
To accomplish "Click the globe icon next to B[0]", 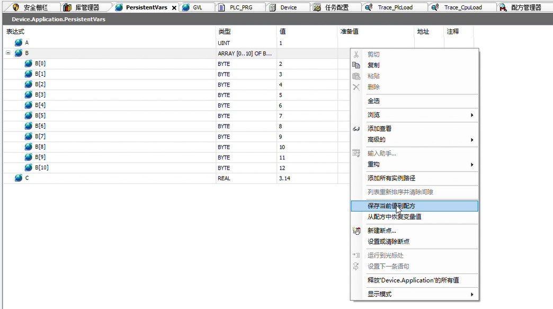I will 28,64.
